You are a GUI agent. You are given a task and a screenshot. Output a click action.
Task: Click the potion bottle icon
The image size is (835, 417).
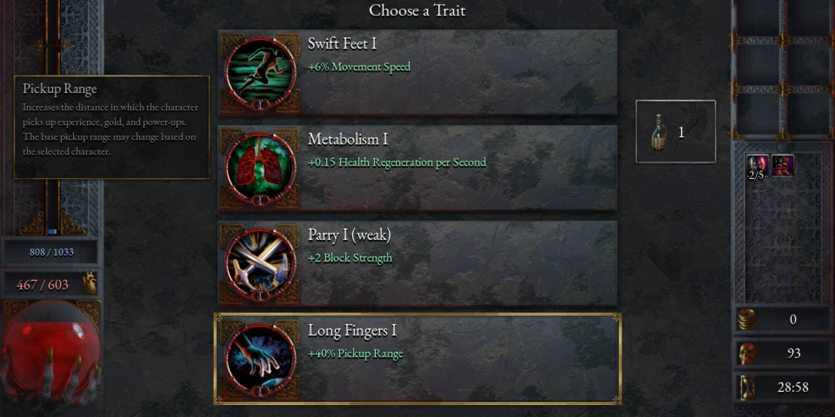[x=659, y=132]
